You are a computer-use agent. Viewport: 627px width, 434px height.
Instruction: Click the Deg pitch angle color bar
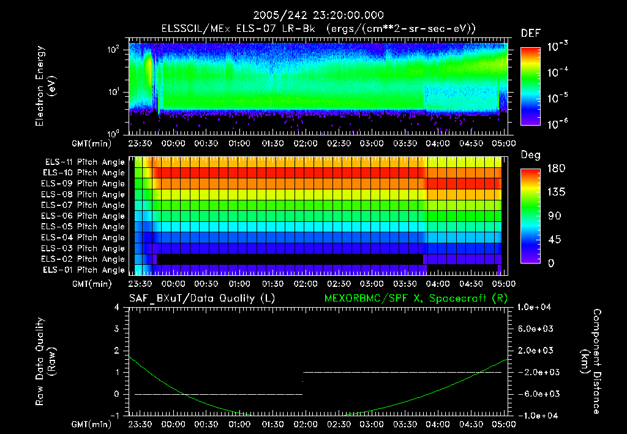(531, 216)
